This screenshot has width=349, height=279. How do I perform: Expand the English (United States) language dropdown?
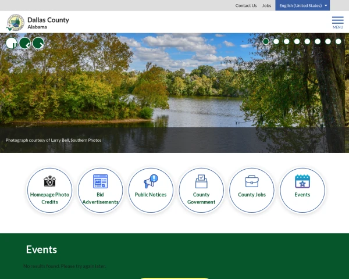[x=302, y=5]
